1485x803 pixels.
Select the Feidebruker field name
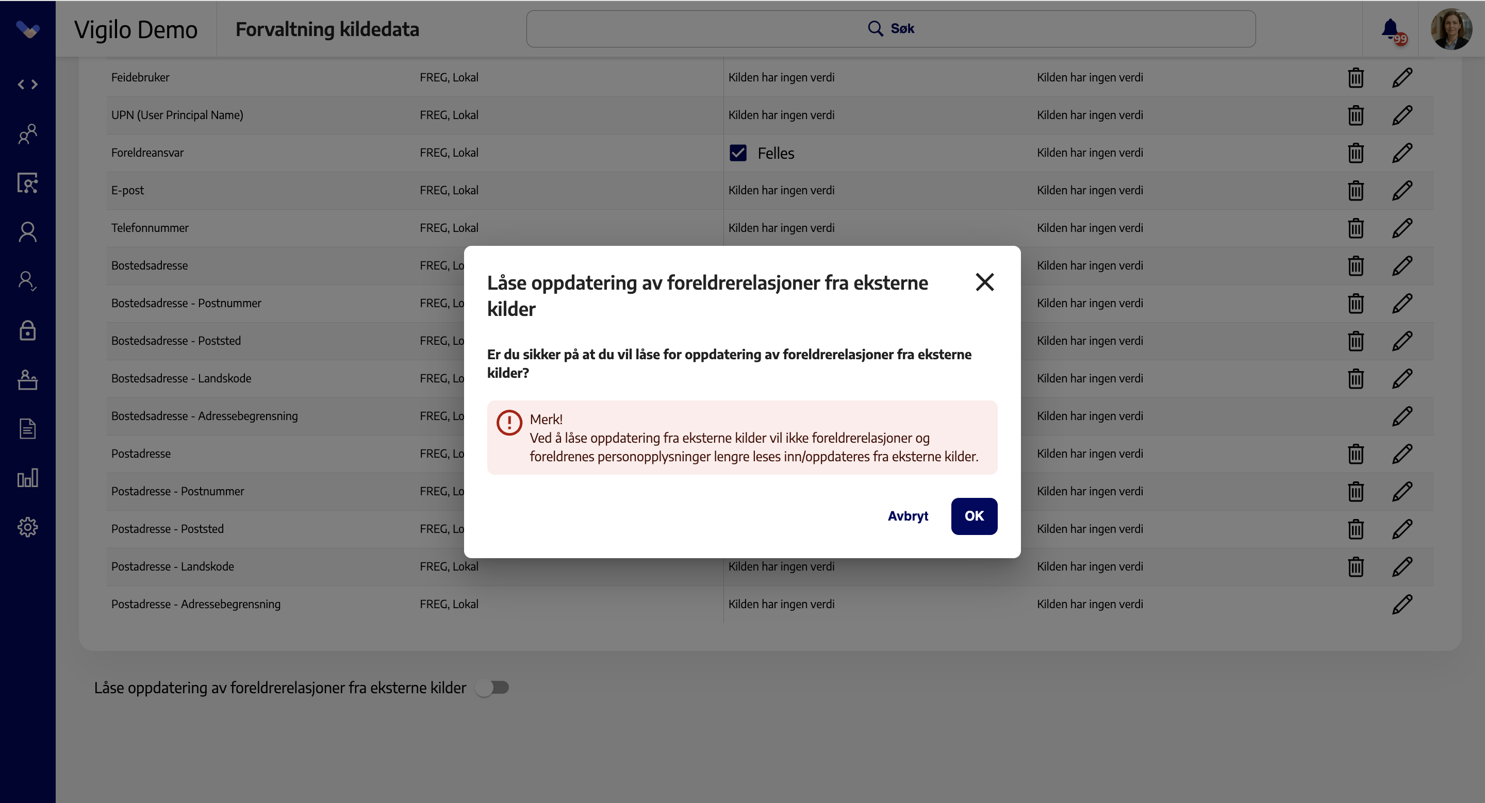coord(140,77)
